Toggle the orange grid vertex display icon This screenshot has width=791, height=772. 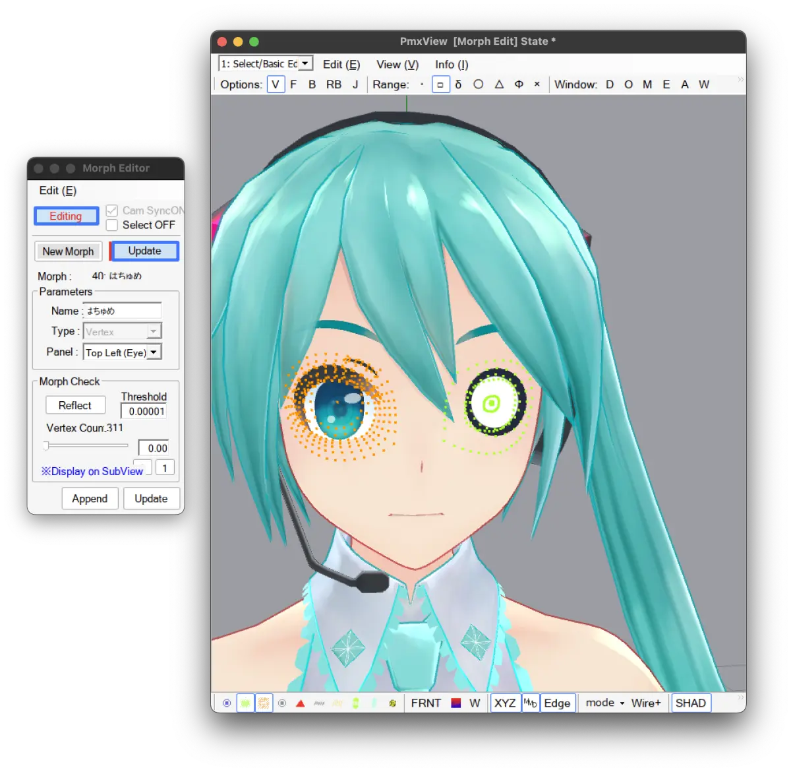tap(264, 703)
